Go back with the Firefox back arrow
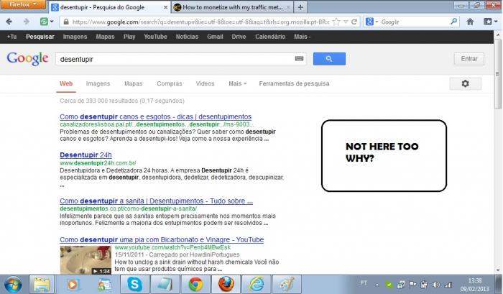The image size is (503, 294). (9, 22)
